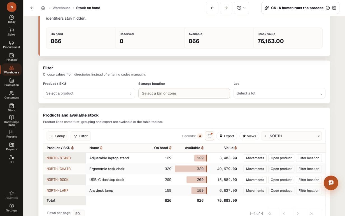Open the Finance module
This screenshot has width=345, height=216.
(11, 57)
